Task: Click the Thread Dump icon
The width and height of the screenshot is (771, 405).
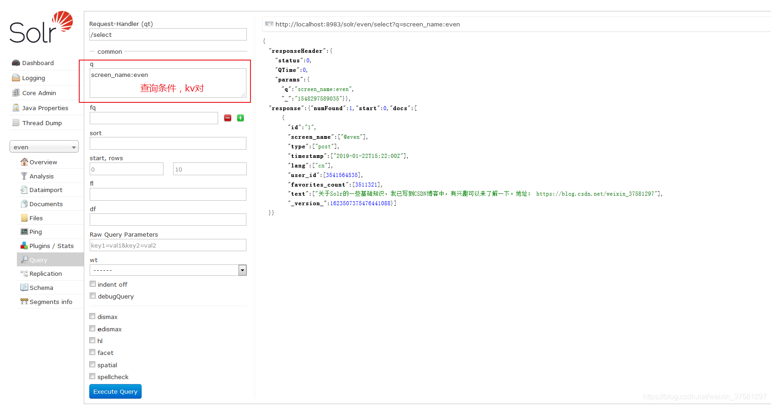Action: coord(16,123)
